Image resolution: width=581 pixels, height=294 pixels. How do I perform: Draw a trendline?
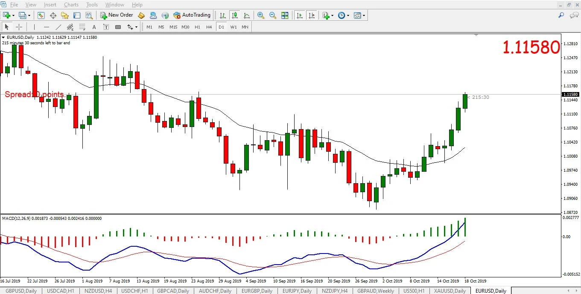tap(58, 27)
